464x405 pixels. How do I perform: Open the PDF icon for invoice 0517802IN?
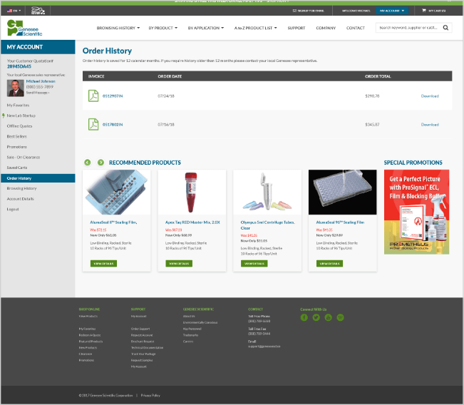93,124
